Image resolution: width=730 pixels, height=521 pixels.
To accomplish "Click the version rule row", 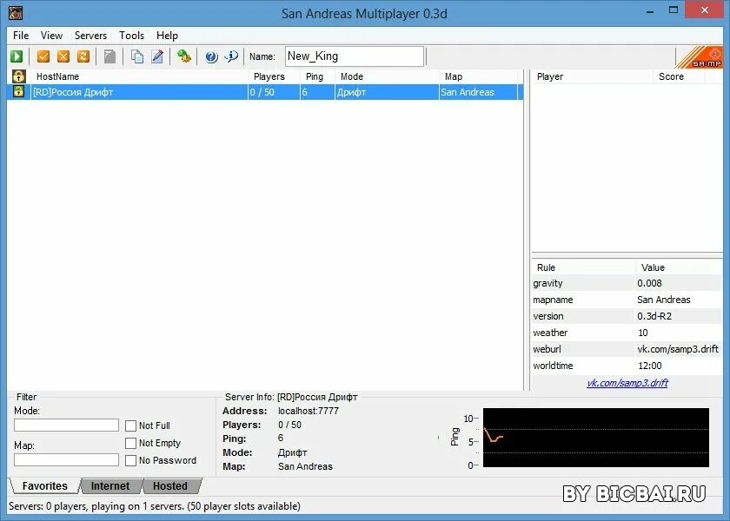I will [627, 316].
